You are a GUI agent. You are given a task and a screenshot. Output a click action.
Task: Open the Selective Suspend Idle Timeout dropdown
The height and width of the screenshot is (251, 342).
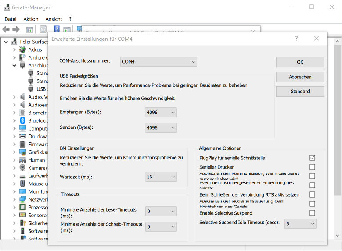pyautogui.click(x=300, y=223)
